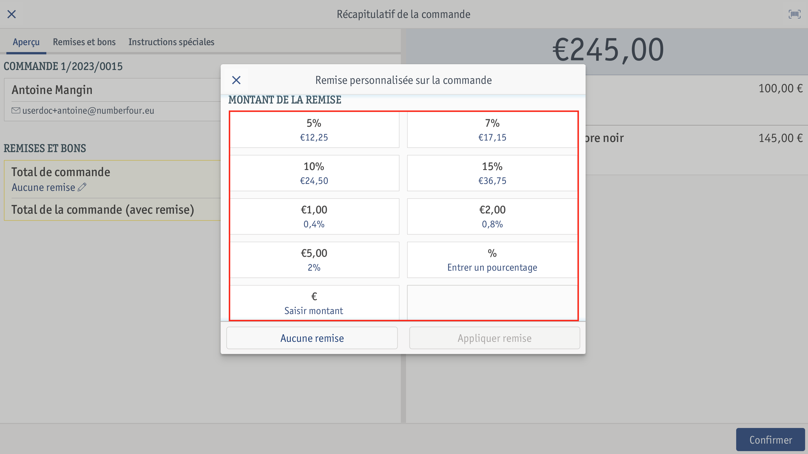Switch to Remises et bons tab
Viewport: 808px width, 454px height.
[84, 42]
